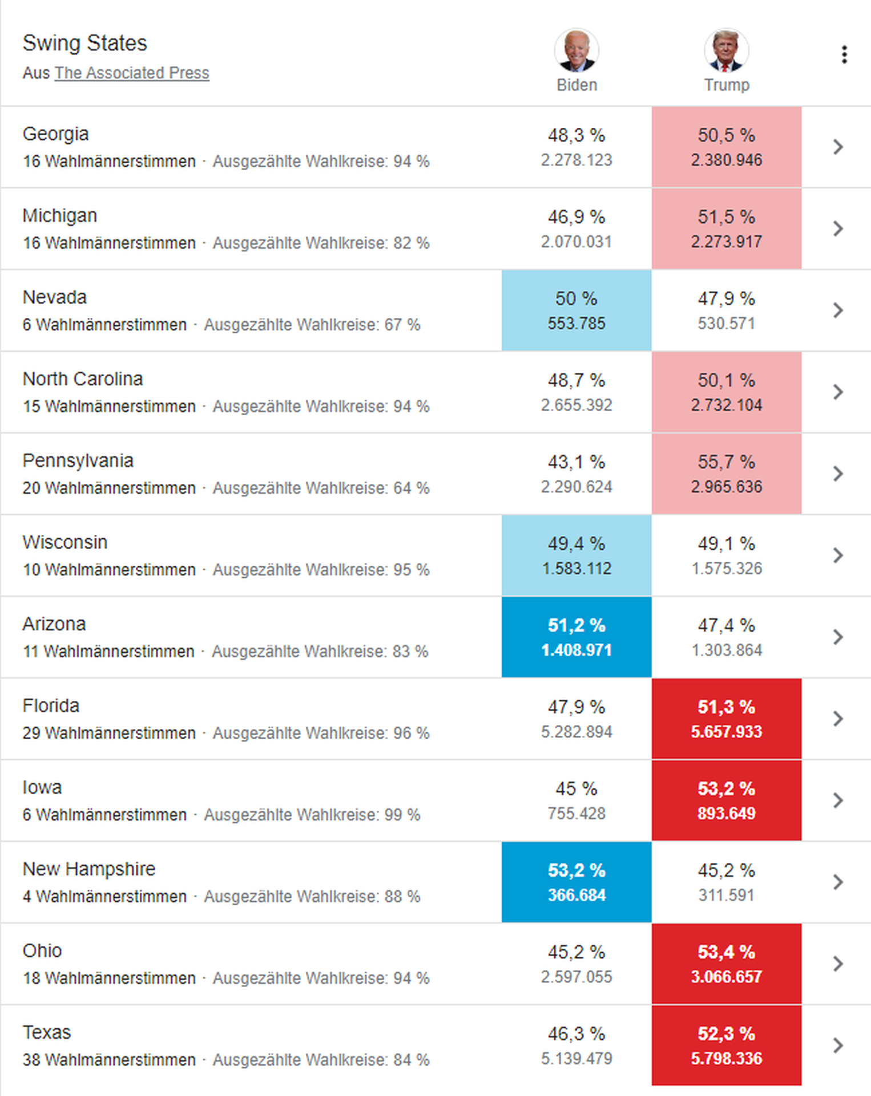Expand Michigan details with the chevron

coord(837,229)
